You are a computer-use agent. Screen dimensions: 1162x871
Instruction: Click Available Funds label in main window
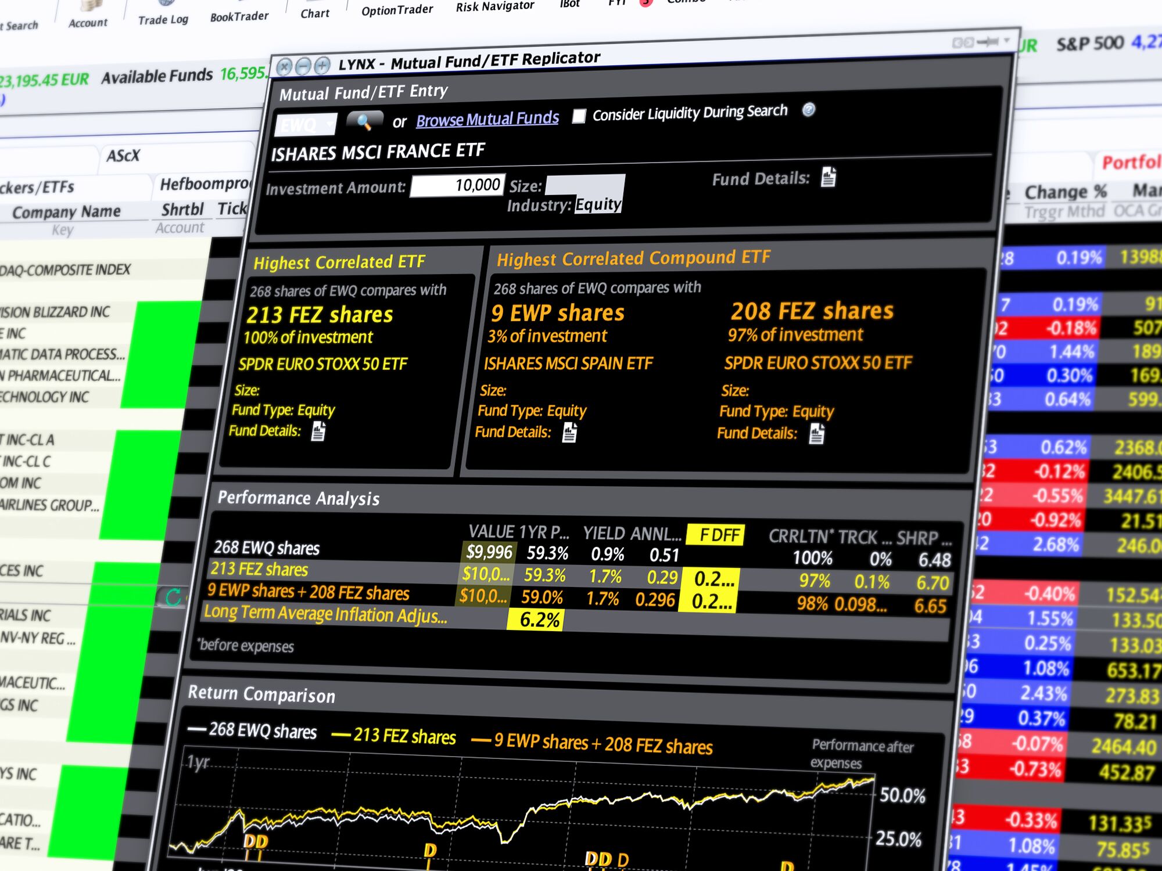pos(157,76)
